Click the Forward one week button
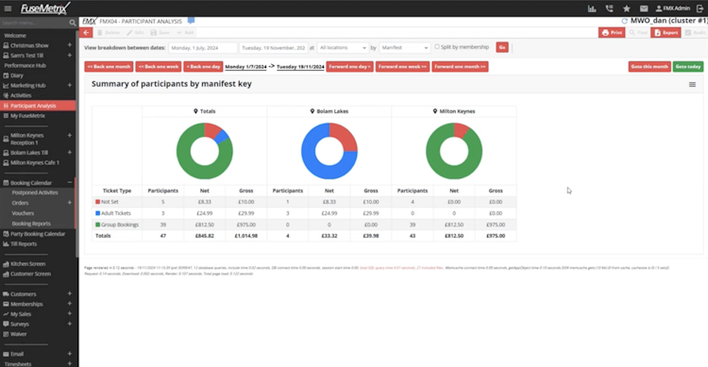The image size is (708, 367). click(402, 67)
